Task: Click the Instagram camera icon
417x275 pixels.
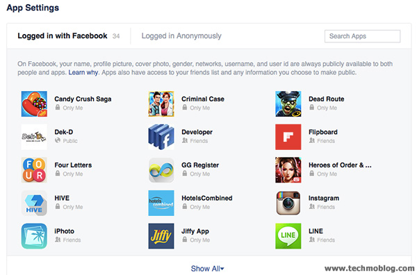Action: point(288,203)
